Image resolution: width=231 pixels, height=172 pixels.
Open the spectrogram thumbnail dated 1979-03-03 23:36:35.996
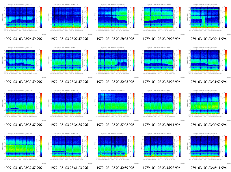click(69, 105)
